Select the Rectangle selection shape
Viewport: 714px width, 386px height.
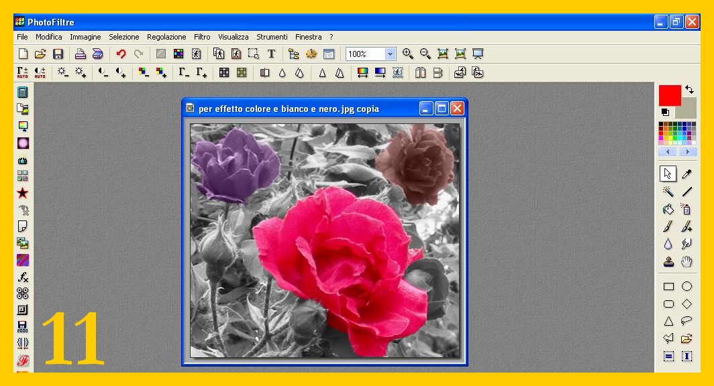tap(668, 287)
